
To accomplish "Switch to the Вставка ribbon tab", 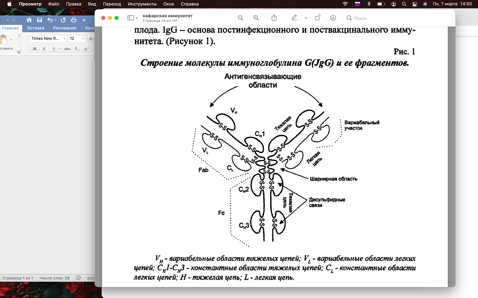I will click(36, 28).
